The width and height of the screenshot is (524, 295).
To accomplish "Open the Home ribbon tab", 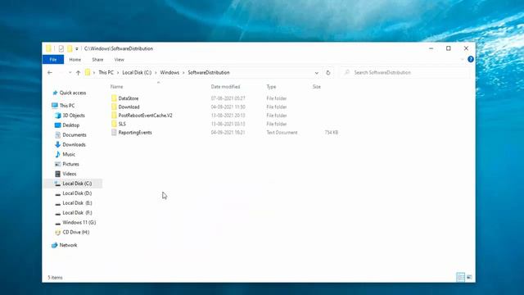I will 75,60.
